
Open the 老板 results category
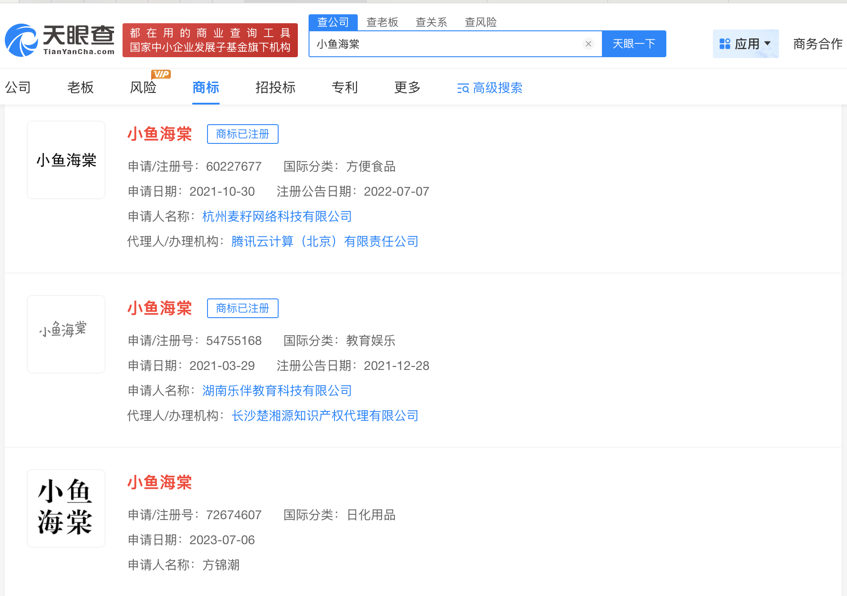click(80, 88)
